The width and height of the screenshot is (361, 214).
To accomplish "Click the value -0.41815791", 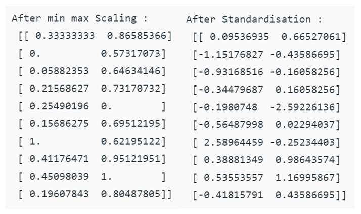I will pyautogui.click(x=231, y=195).
